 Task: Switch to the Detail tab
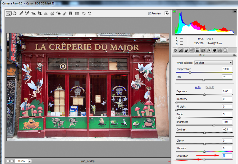(186, 50)
